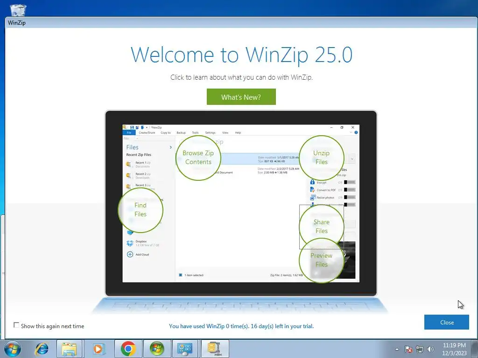Toggle Show this again next time checkbox
This screenshot has height=358, width=478.
(x=16, y=325)
